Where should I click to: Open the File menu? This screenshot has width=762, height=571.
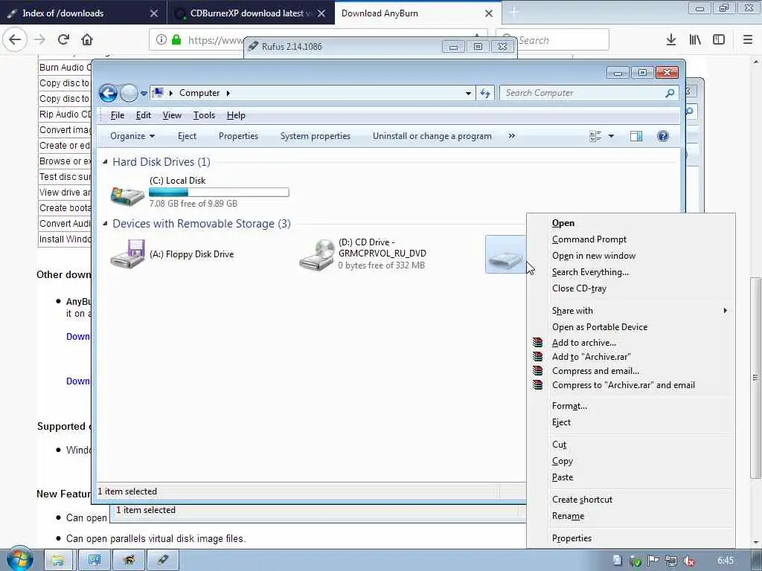coord(117,115)
